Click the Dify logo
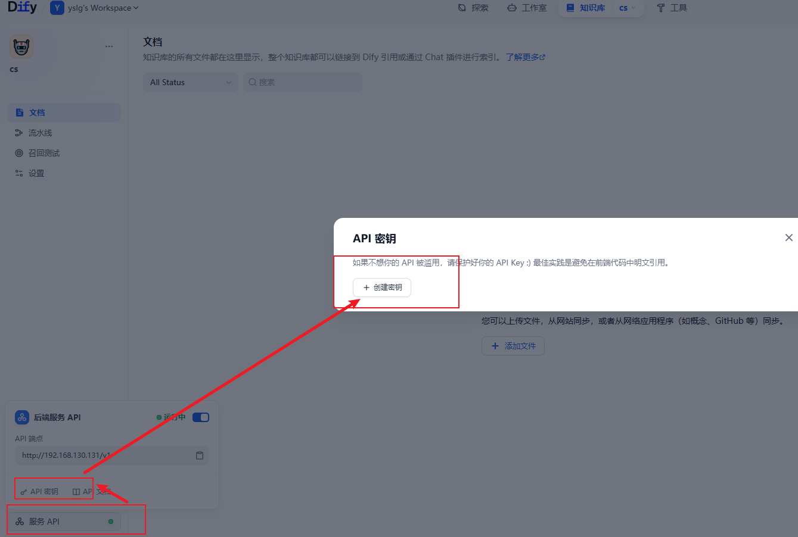 point(22,8)
